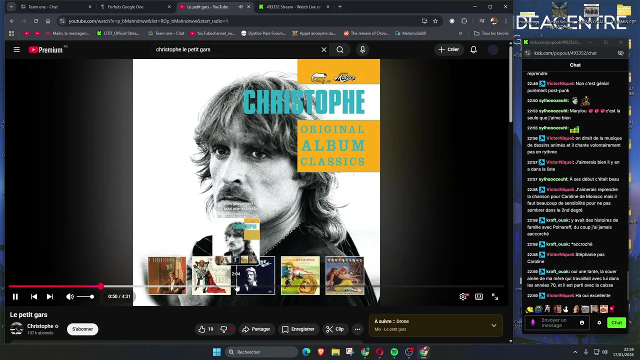Image resolution: width=640 pixels, height=360 pixels.
Task: Open emoji picker in Kick chat
Action: 582,322
